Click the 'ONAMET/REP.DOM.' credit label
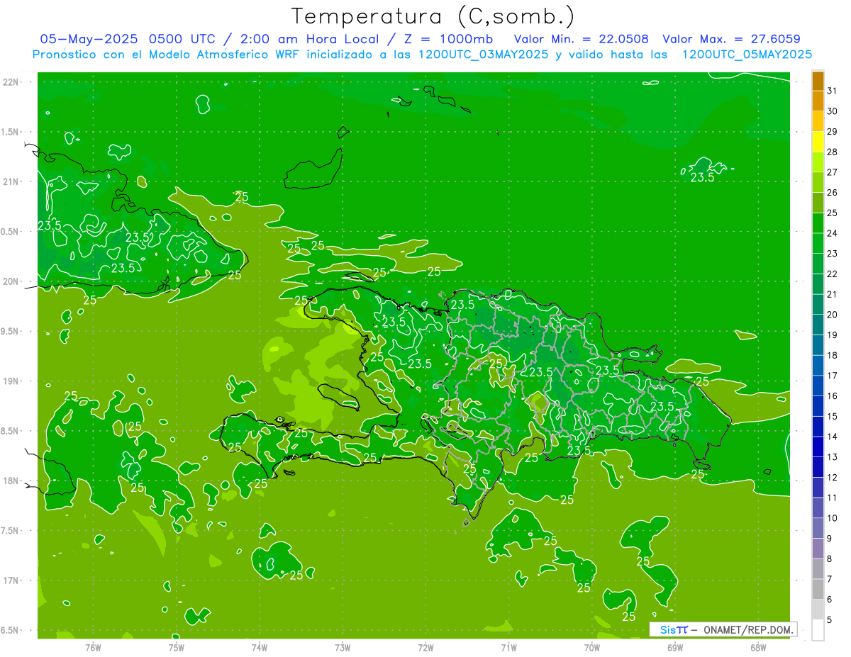This screenshot has height=657, width=851. (748, 629)
